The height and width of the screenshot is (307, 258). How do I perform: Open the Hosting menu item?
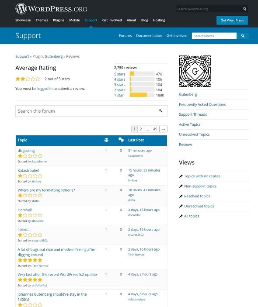tap(159, 20)
